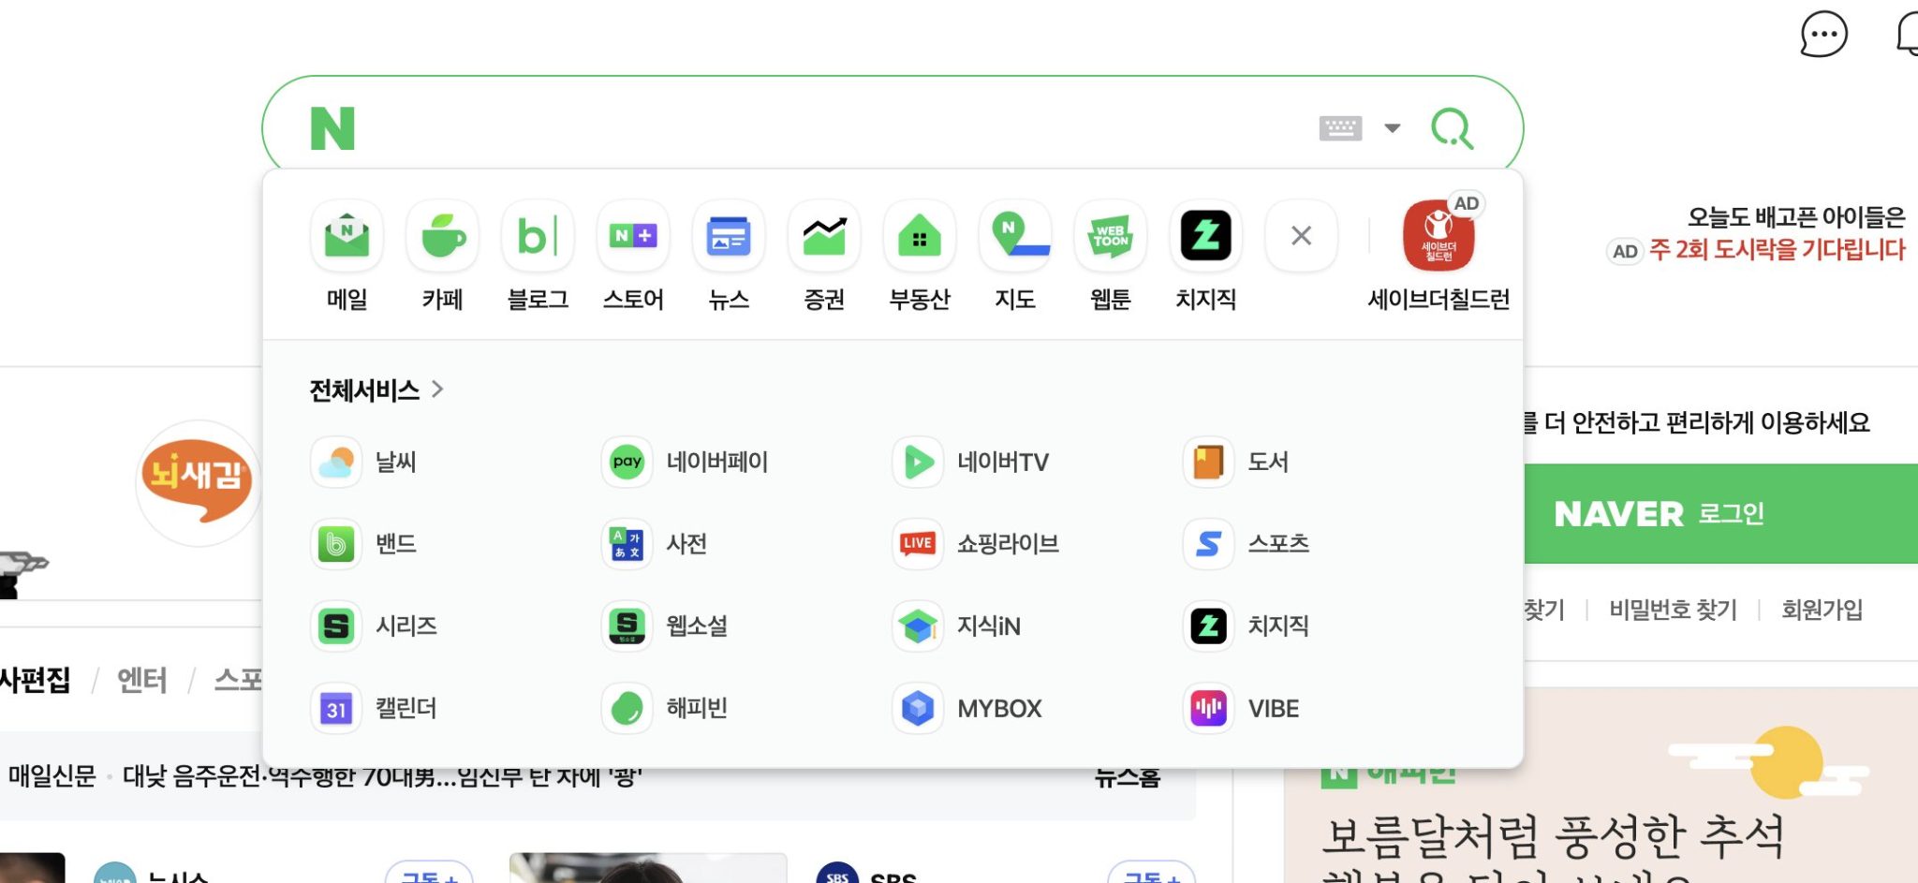Open 해피빈 service
Viewport: 1918px width, 883px height.
pyautogui.click(x=665, y=709)
